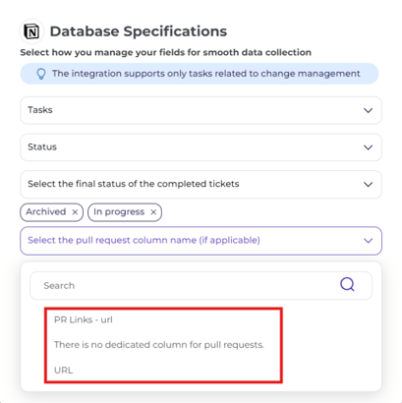Open the Tasks database dropdown field
402x403 pixels.
tap(201, 110)
